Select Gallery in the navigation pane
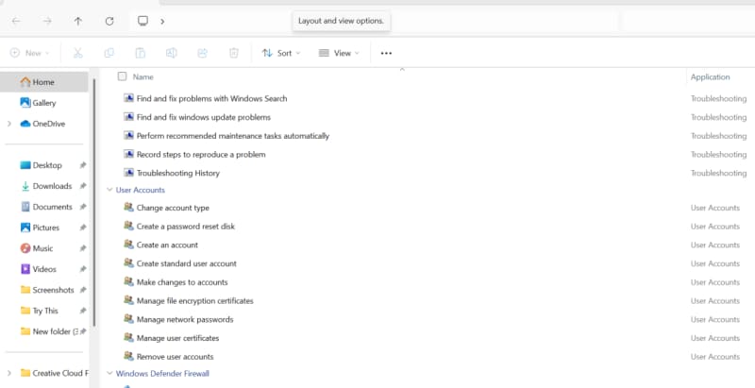This screenshot has height=388, width=755. pos(44,103)
